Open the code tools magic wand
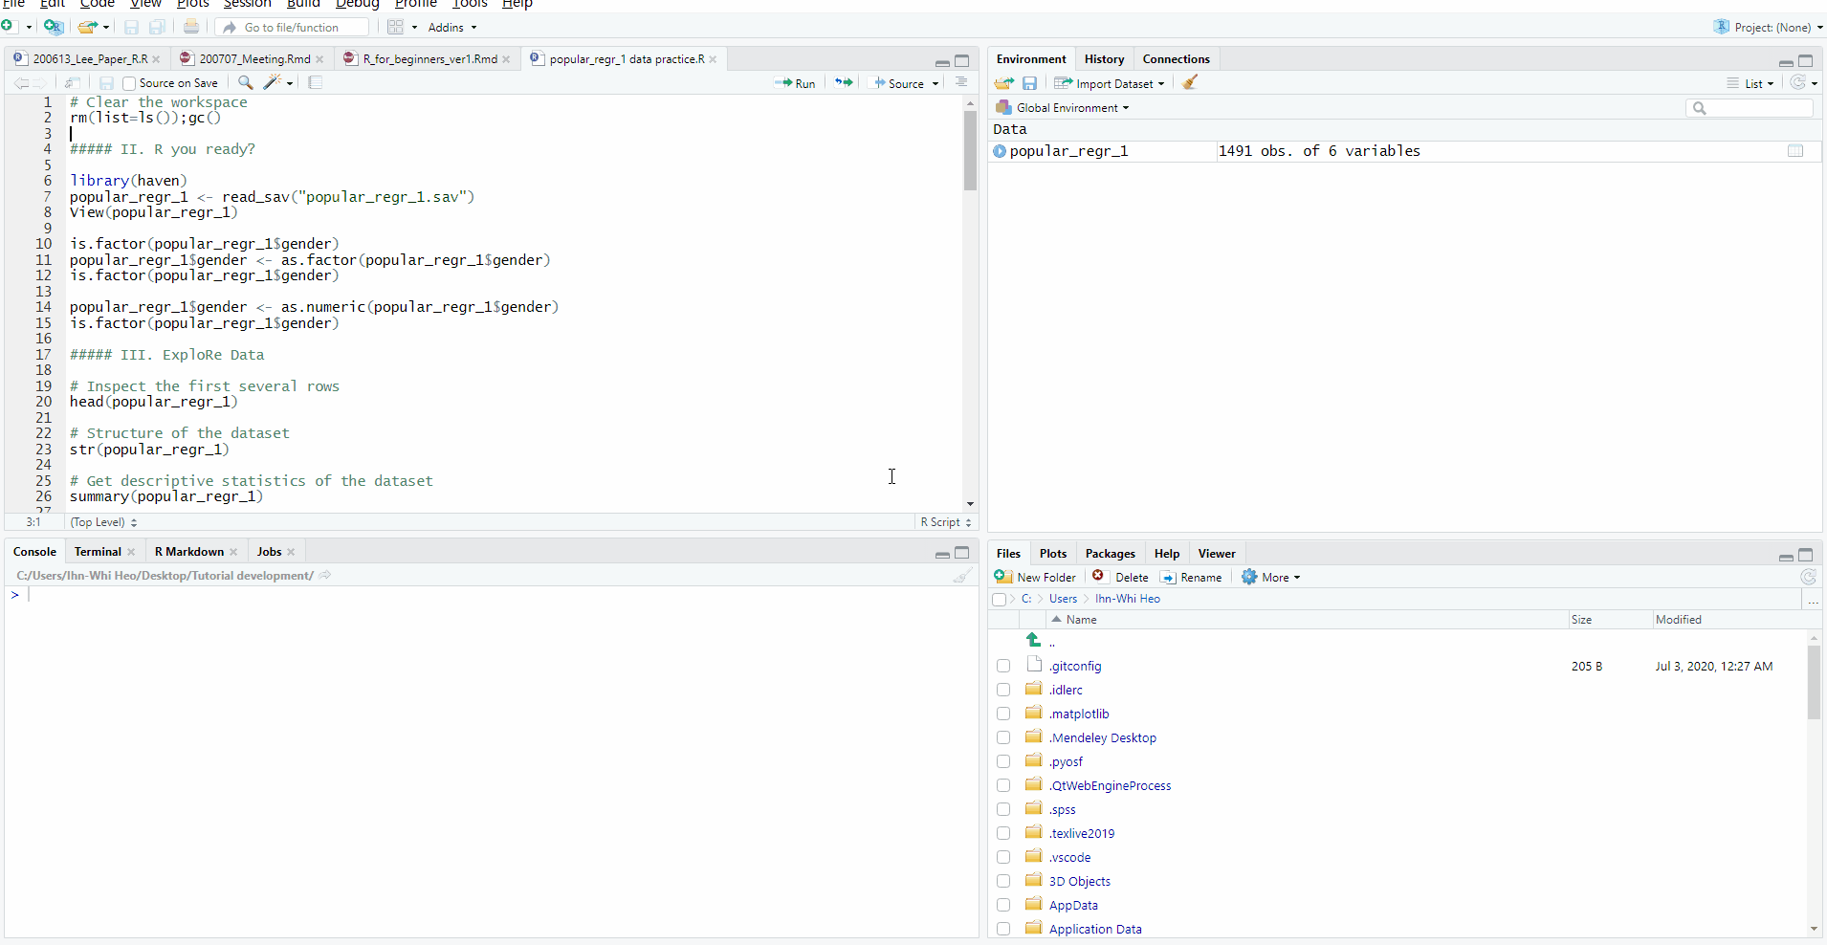 pyautogui.click(x=274, y=83)
